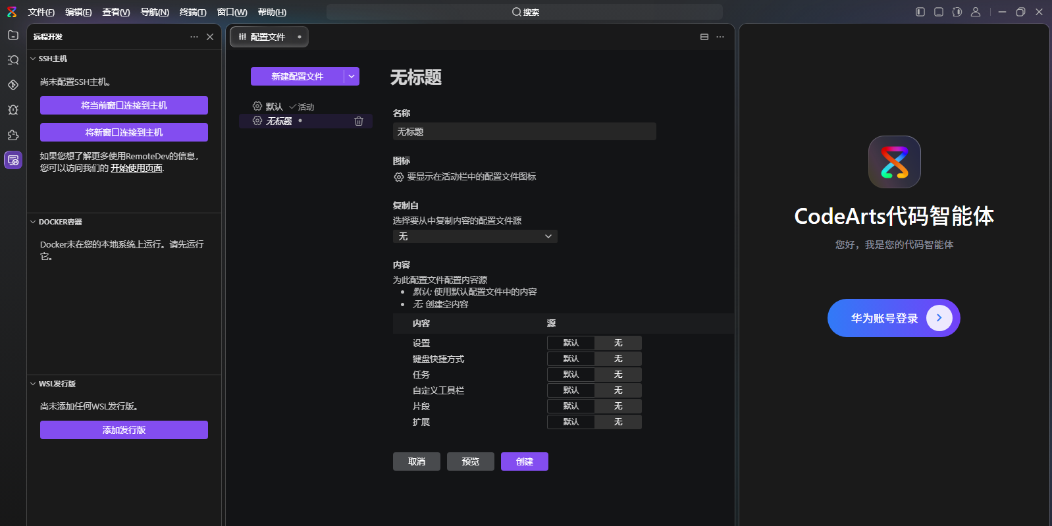Click the CodeArts agent logo
The width and height of the screenshot is (1052, 526).
tap(895, 162)
